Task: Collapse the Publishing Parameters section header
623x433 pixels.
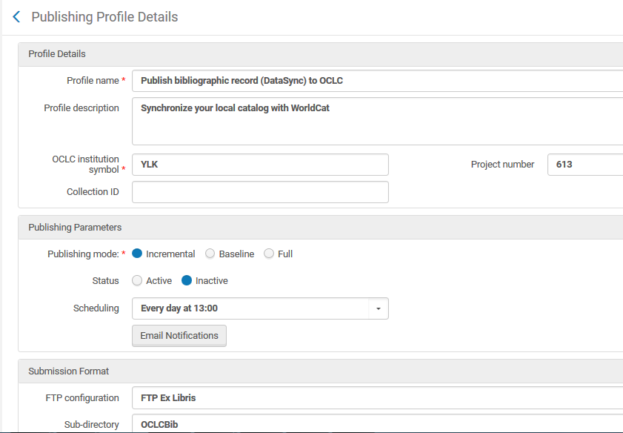Action: (75, 228)
